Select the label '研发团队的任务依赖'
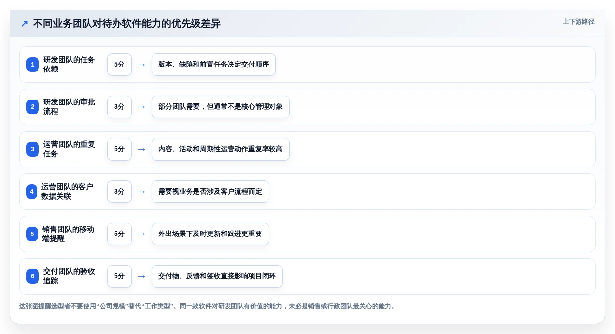This screenshot has height=334, width=615. 70,65
